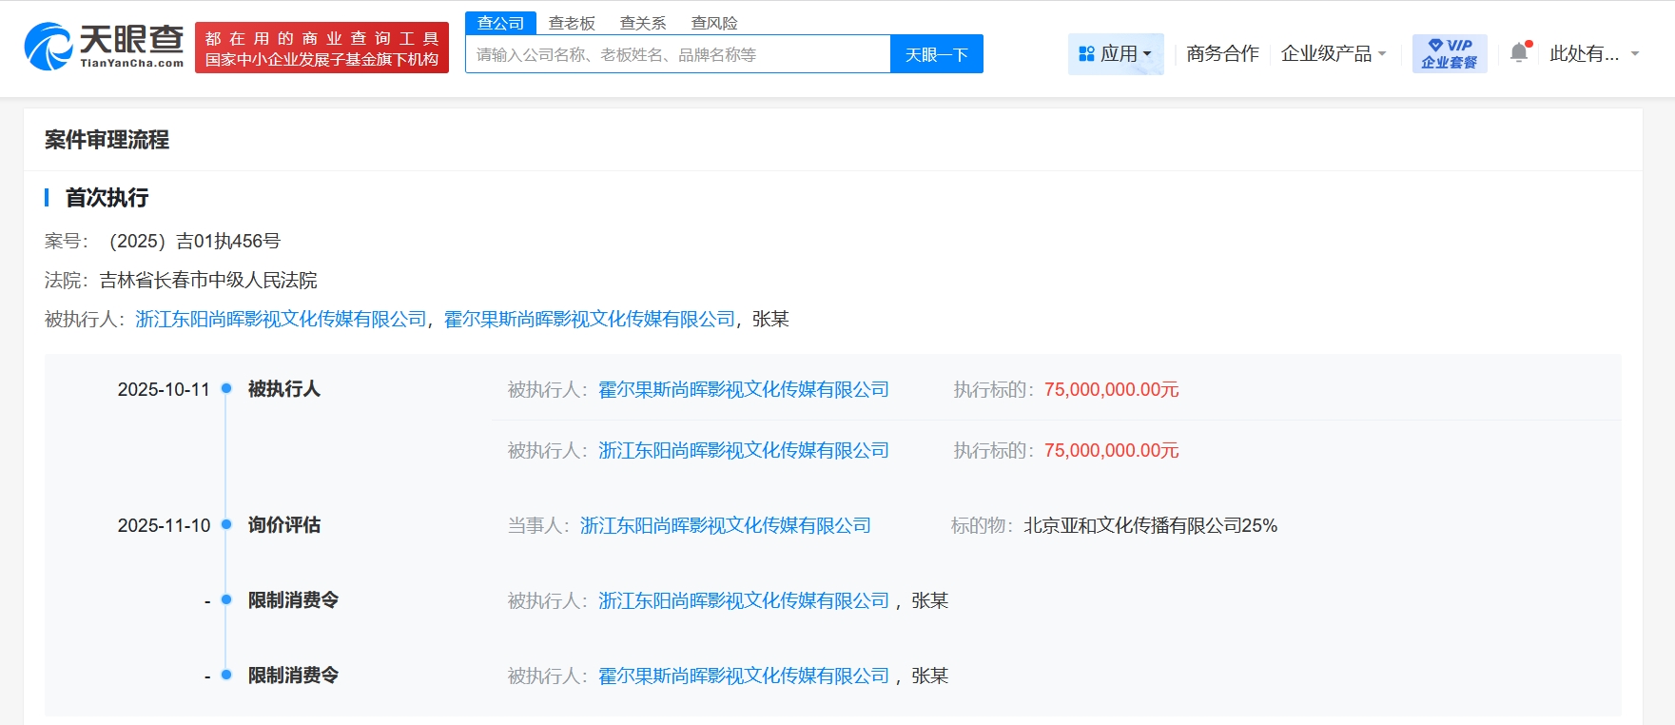Viewport: 1675px width, 725px height.
Task: Click the 2025-10-11 timeline dot
Action: click(x=226, y=388)
